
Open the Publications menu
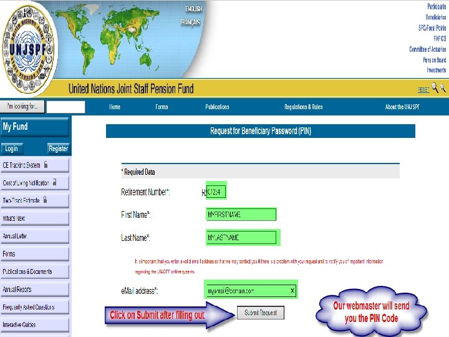tap(217, 107)
